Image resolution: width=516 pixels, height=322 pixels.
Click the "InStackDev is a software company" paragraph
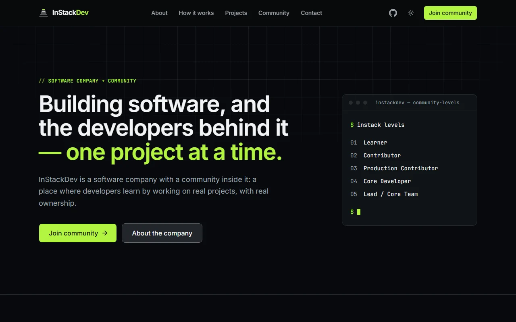(154, 191)
